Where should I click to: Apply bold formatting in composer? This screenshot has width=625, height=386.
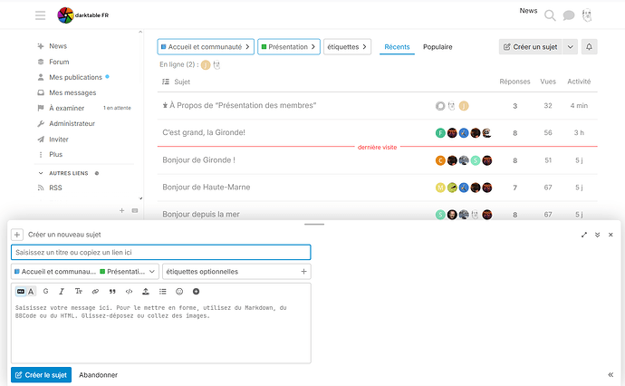pyautogui.click(x=46, y=292)
